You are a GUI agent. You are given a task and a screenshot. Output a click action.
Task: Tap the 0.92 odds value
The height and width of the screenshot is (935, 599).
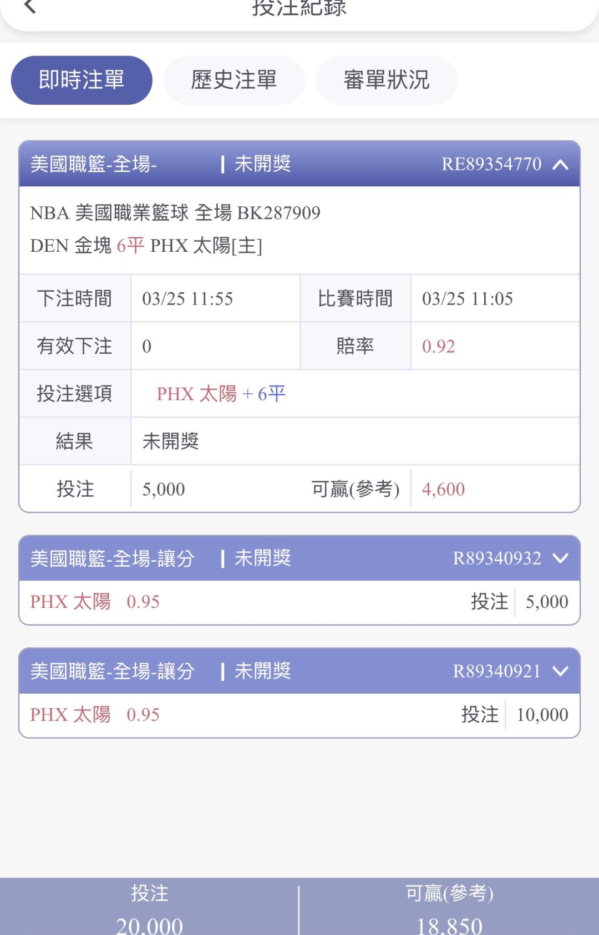click(x=439, y=347)
